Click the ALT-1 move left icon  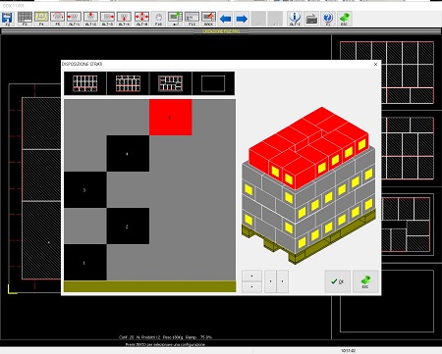click(x=75, y=19)
